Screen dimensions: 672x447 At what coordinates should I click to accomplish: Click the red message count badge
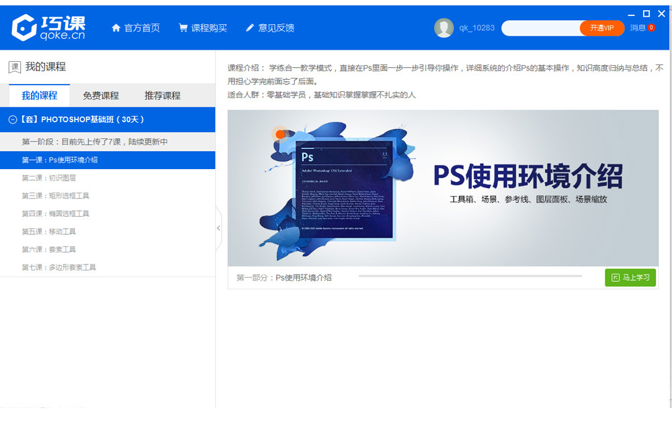click(x=651, y=28)
